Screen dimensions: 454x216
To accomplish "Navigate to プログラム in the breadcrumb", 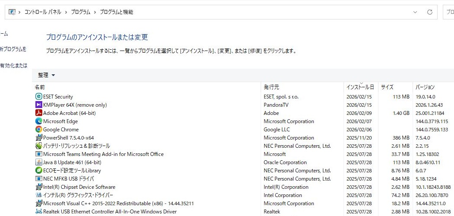I will 81,12.
